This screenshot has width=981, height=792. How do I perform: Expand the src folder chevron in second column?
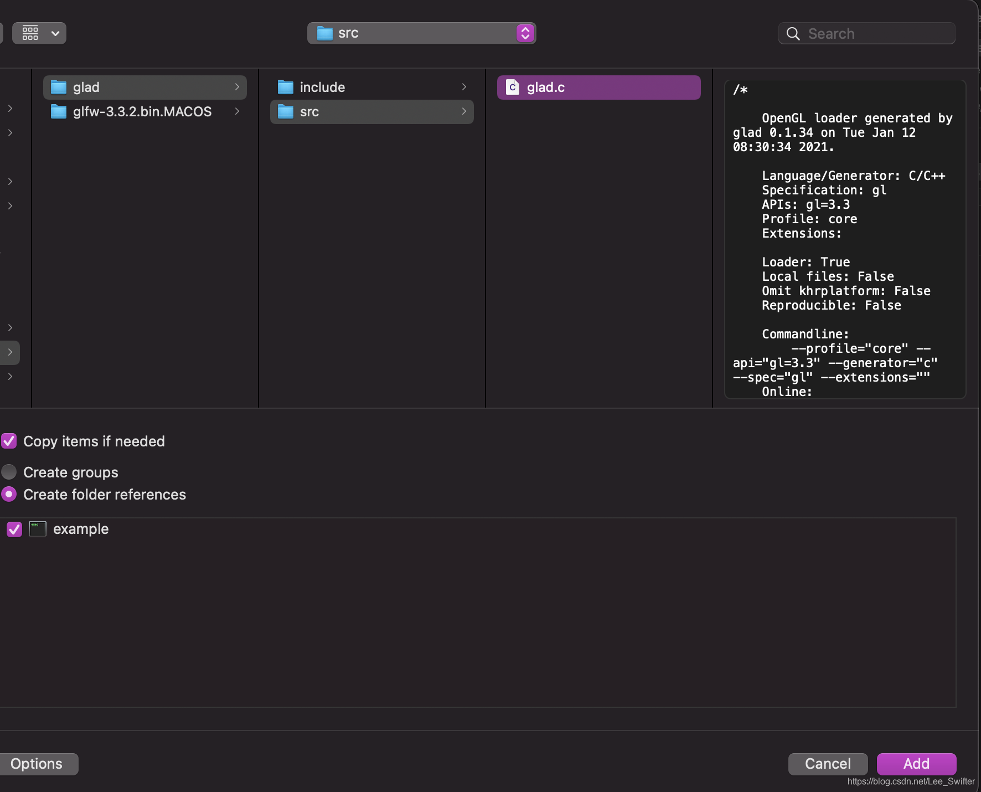coord(464,111)
